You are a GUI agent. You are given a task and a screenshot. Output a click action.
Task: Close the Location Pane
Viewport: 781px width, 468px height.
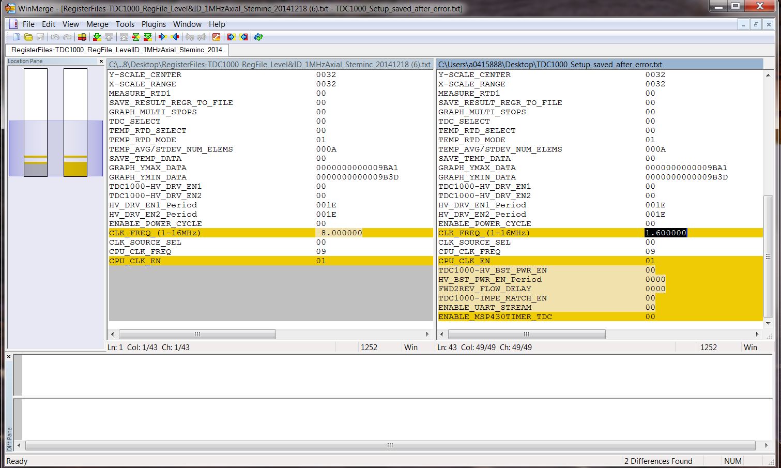(x=101, y=61)
